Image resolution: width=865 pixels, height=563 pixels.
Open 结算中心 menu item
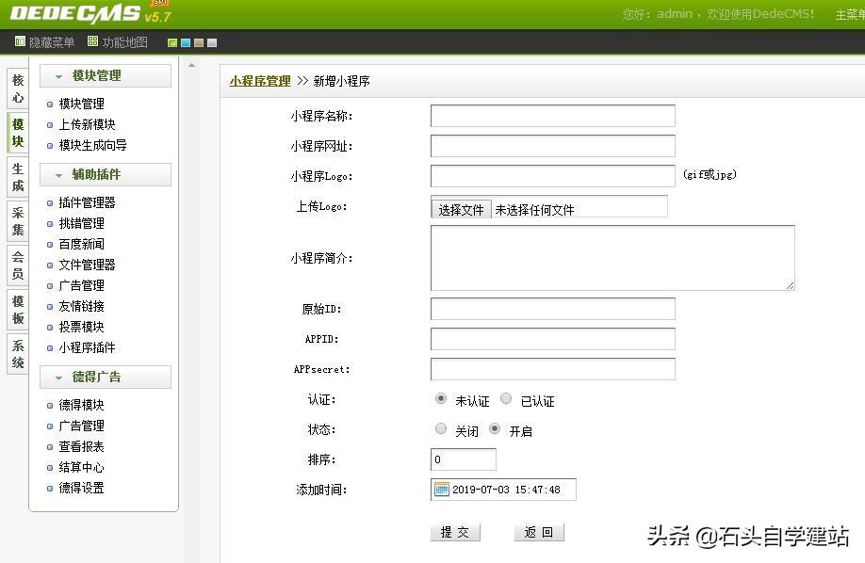[x=81, y=467]
